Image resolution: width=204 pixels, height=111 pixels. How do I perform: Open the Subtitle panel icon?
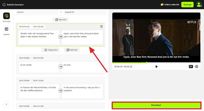click(x=6, y=29)
